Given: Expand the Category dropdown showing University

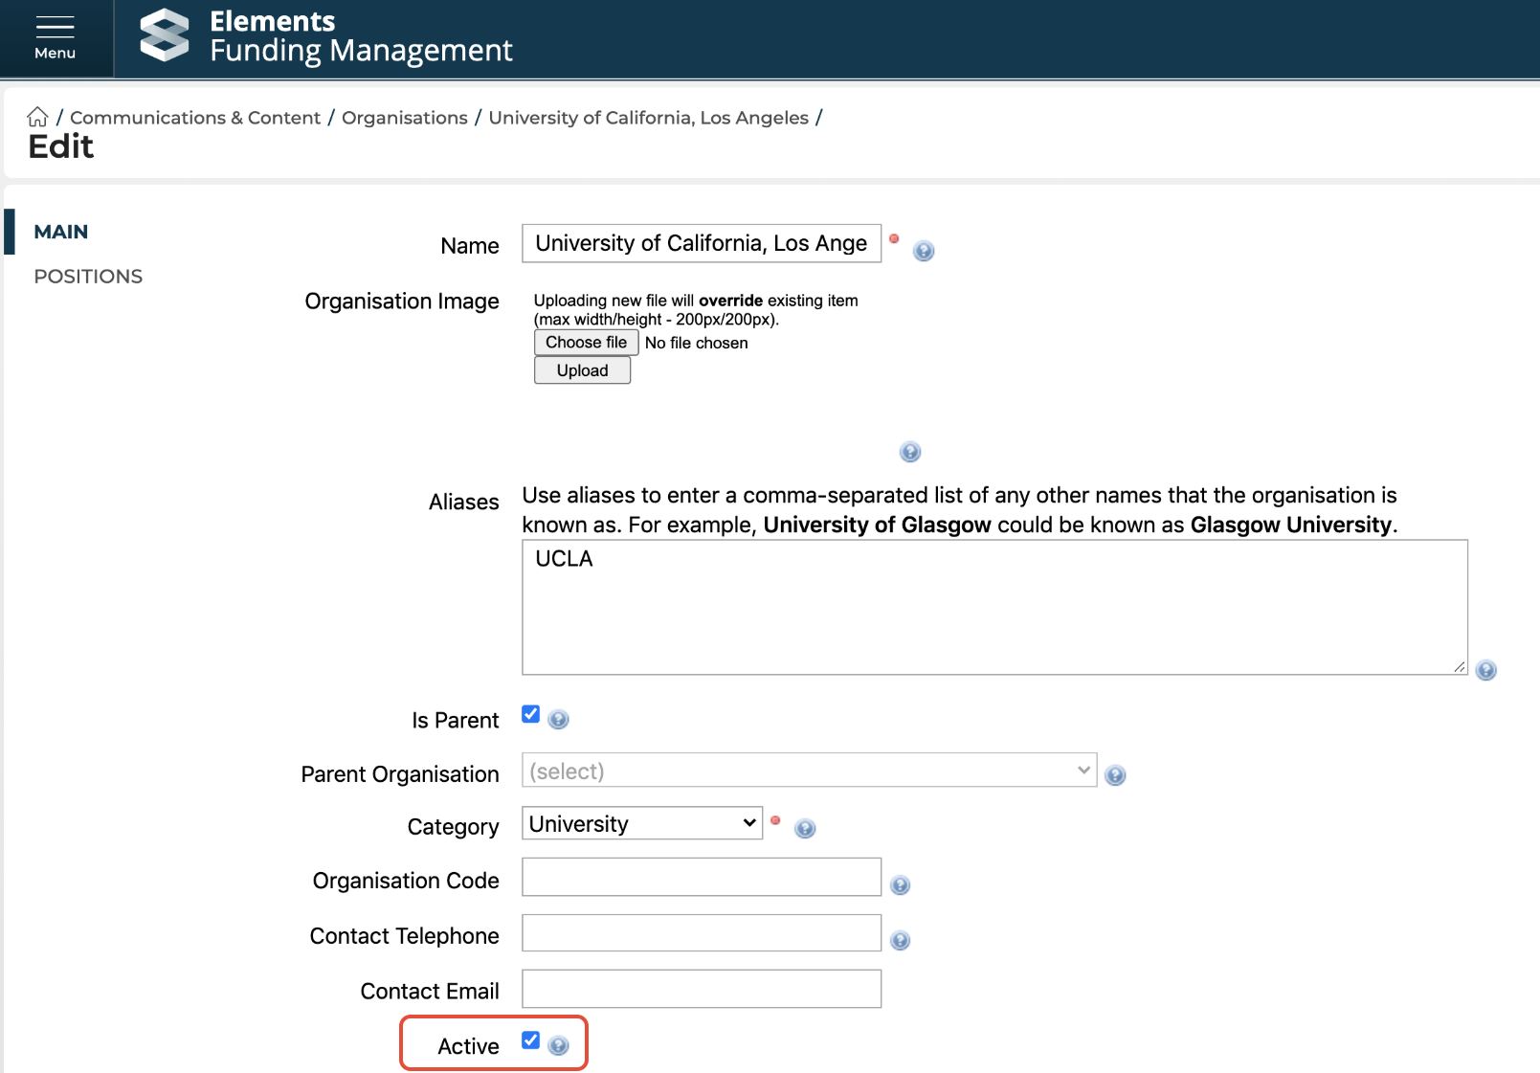Looking at the screenshot, I should [641, 824].
